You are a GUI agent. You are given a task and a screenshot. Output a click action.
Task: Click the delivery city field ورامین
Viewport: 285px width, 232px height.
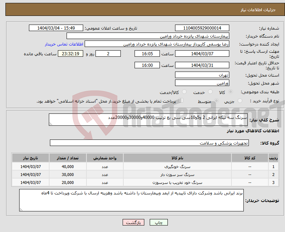[202, 83]
